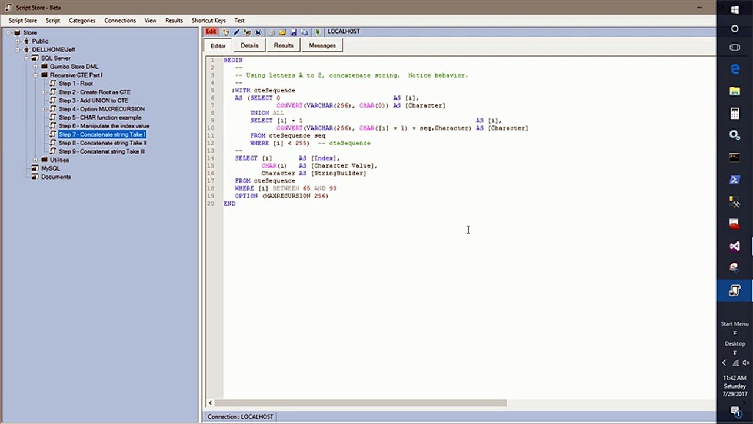Viewport: 753px width, 424px height.
Task: Open the Script Store menu
Action: pos(23,21)
